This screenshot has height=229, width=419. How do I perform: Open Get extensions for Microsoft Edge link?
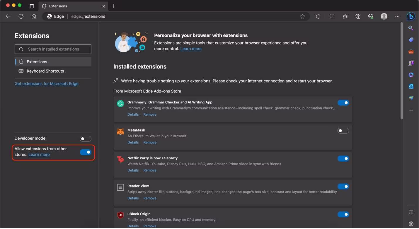[x=47, y=83]
